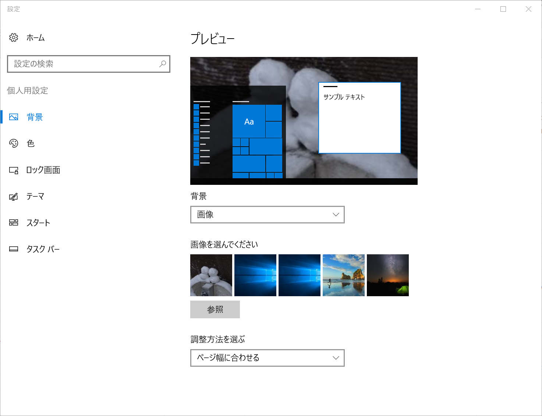This screenshot has height=416, width=542.
Task: Select the snowman wallpaper thumbnail
Action: click(x=211, y=275)
